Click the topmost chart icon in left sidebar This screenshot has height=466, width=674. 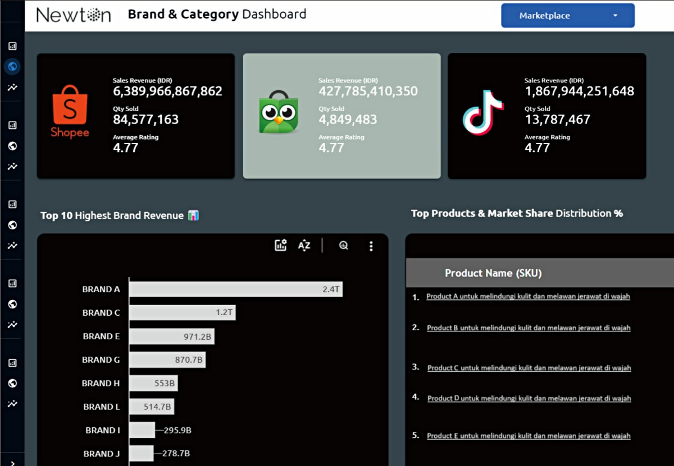pyautogui.click(x=12, y=46)
